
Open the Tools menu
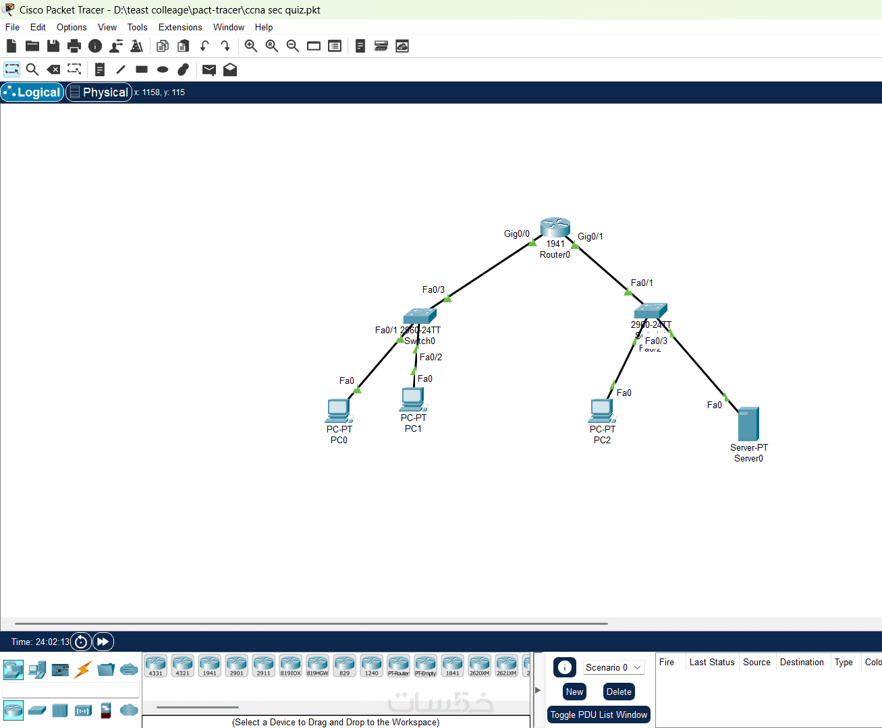pos(137,27)
